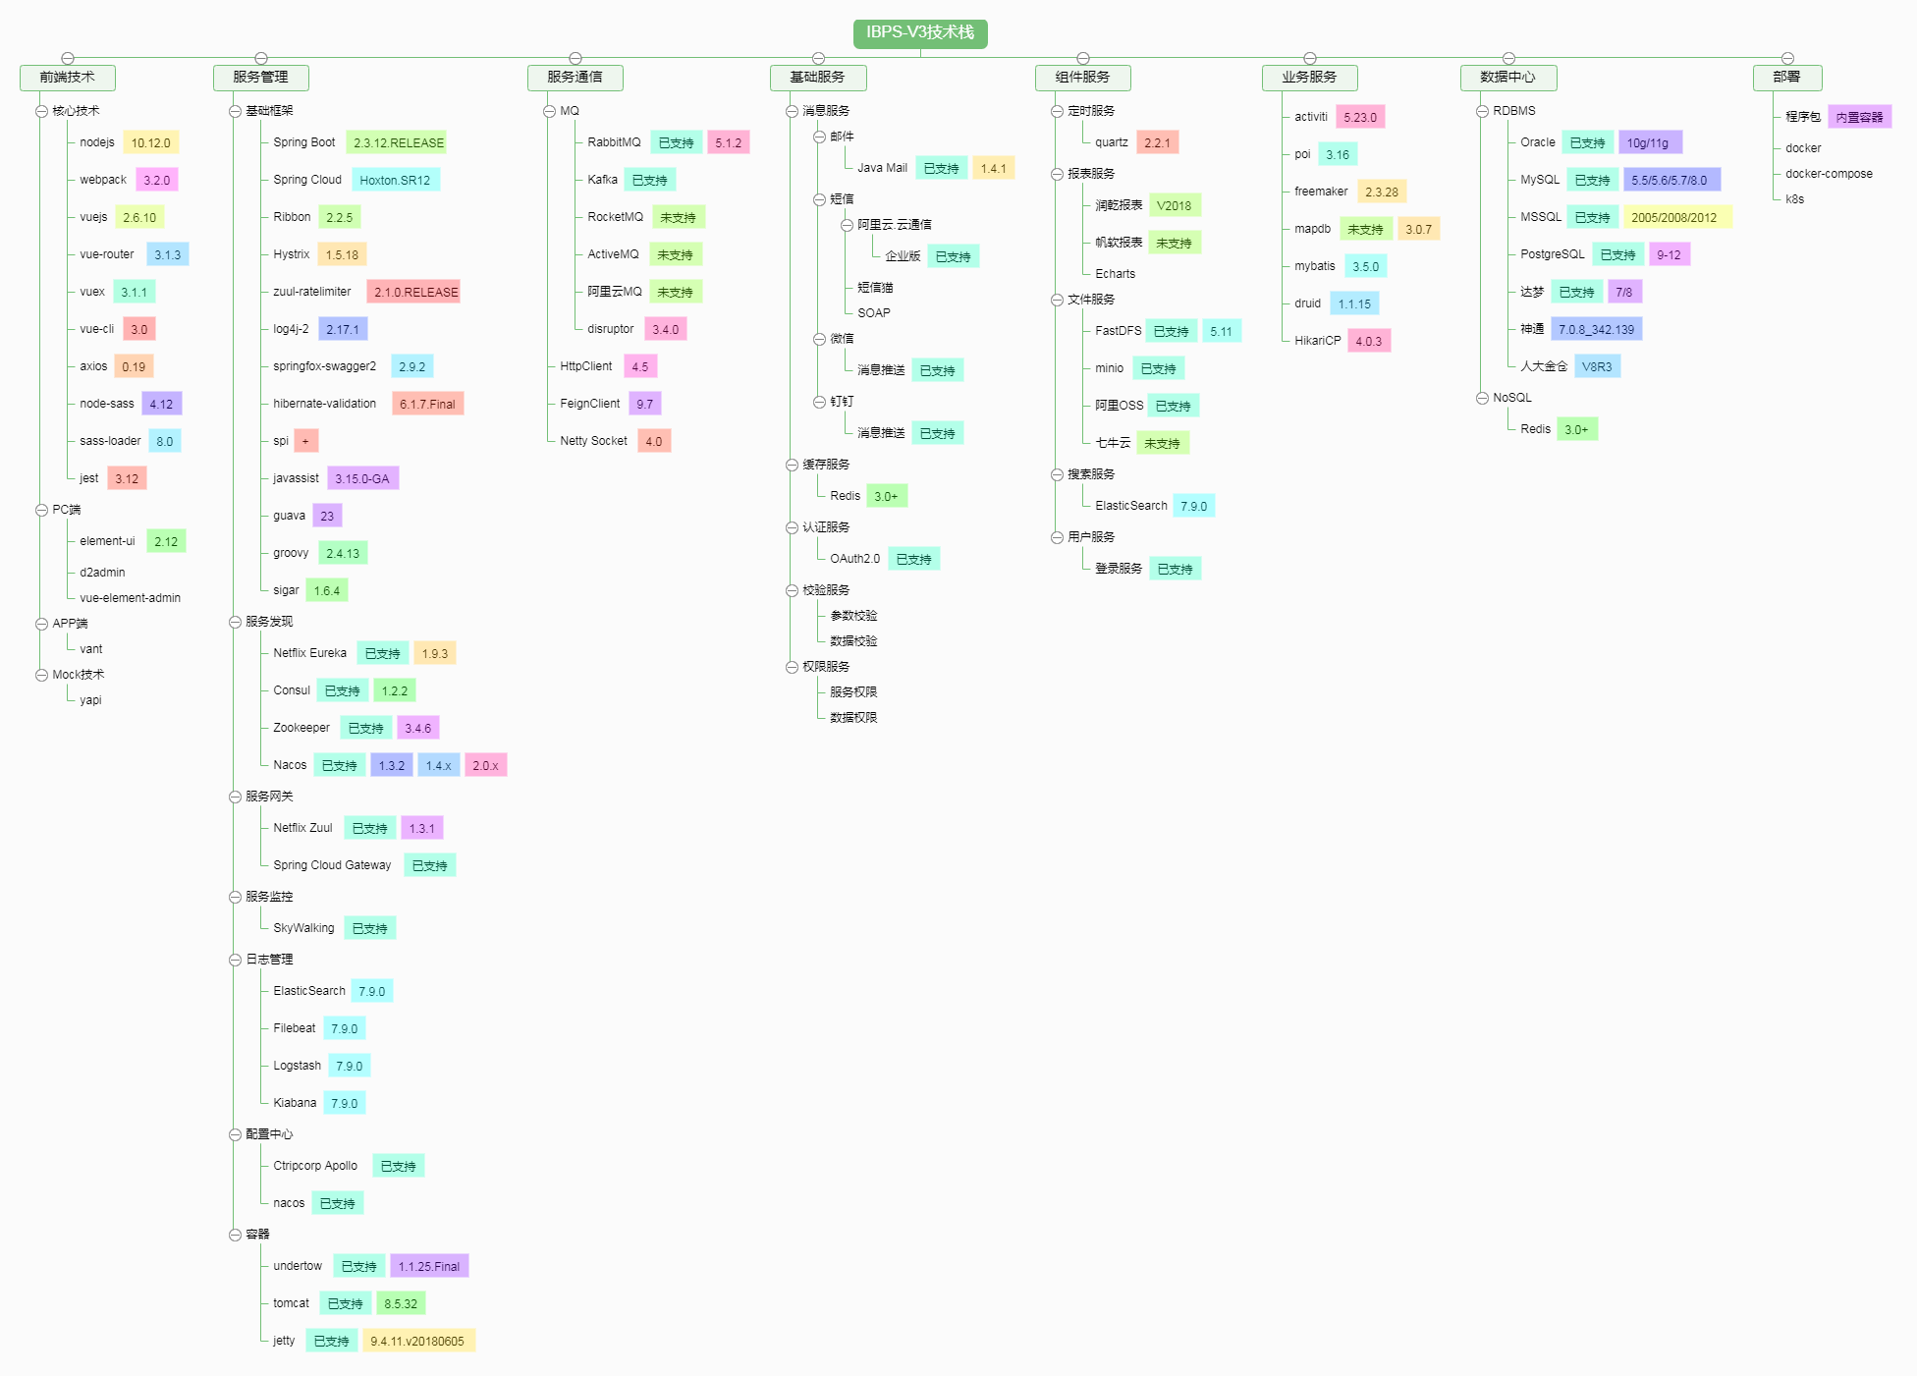
Task: Select the 数据中心 main topic
Action: point(1508,78)
